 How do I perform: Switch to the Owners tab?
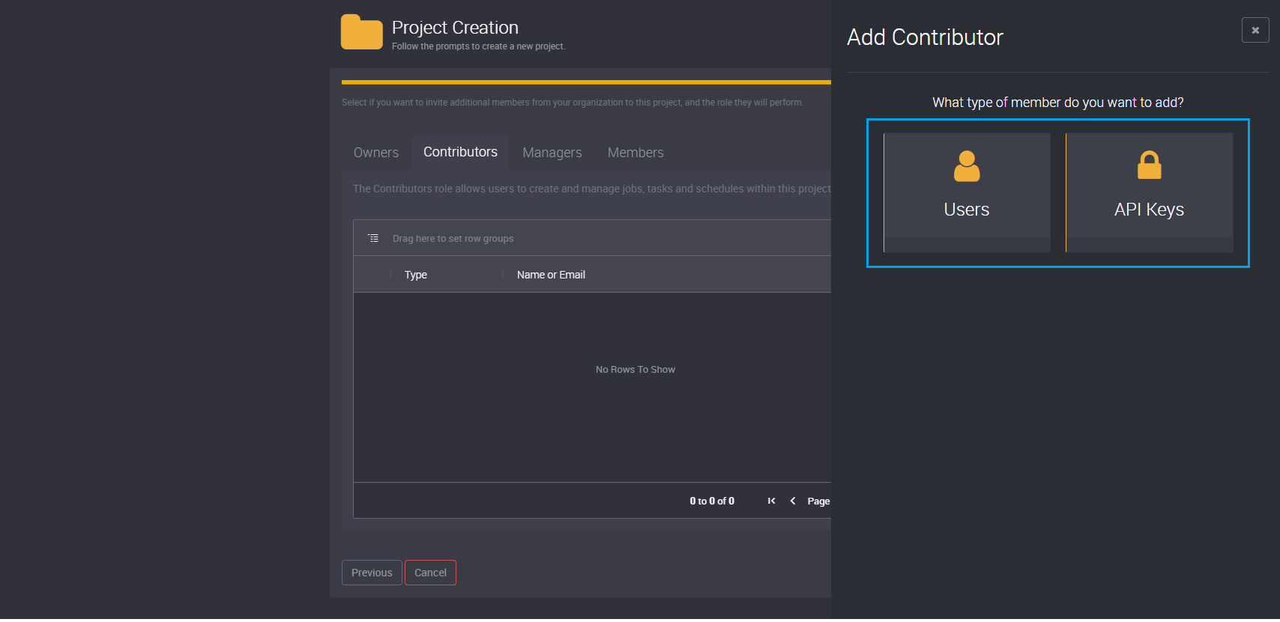click(x=376, y=153)
